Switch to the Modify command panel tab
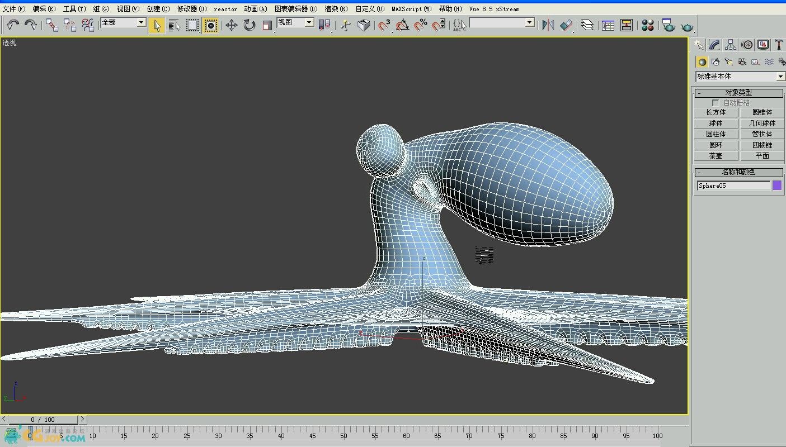The width and height of the screenshot is (786, 447). pos(714,45)
